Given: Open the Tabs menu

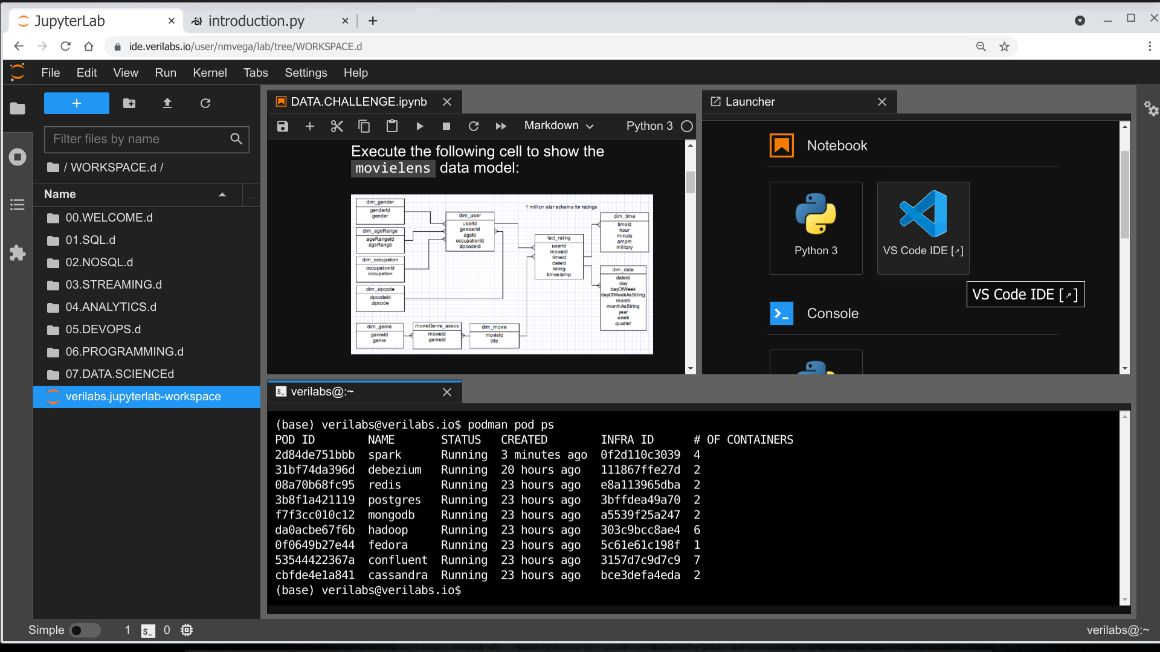Looking at the screenshot, I should click(256, 72).
